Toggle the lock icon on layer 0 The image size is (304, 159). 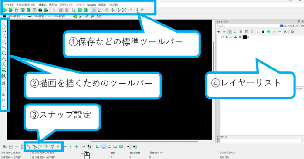click(231, 37)
